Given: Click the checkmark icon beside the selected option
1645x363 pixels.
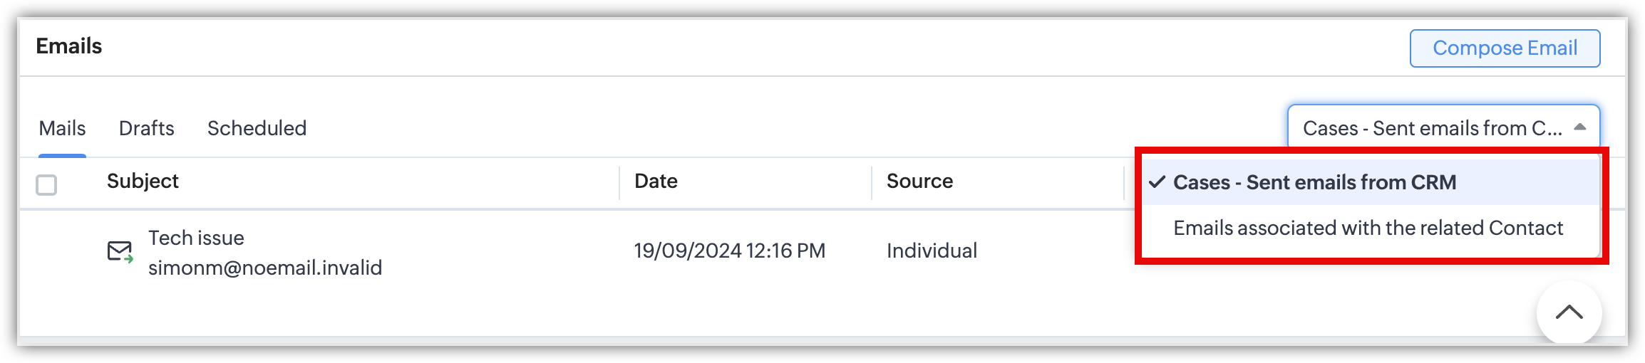Looking at the screenshot, I should tap(1157, 182).
